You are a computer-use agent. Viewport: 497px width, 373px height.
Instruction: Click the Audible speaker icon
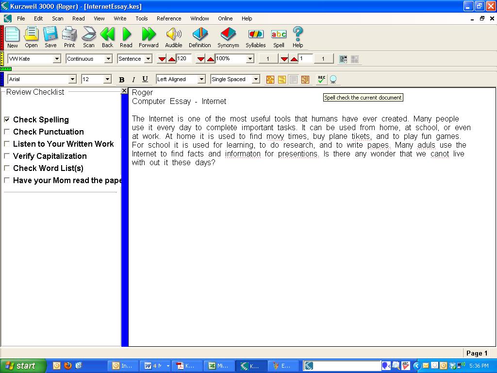point(174,37)
